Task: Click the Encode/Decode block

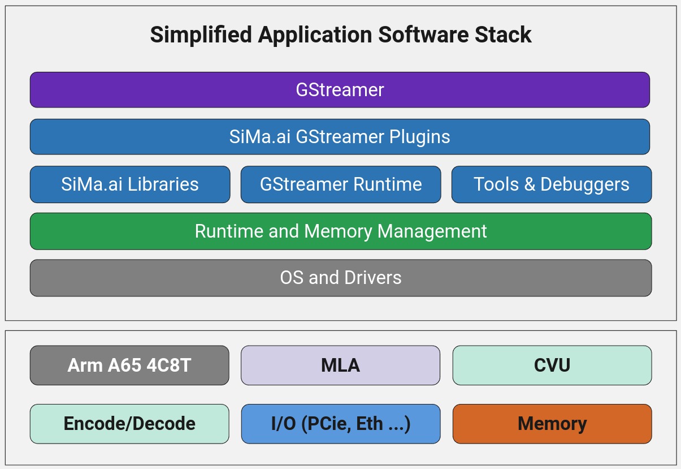Action: [x=129, y=424]
